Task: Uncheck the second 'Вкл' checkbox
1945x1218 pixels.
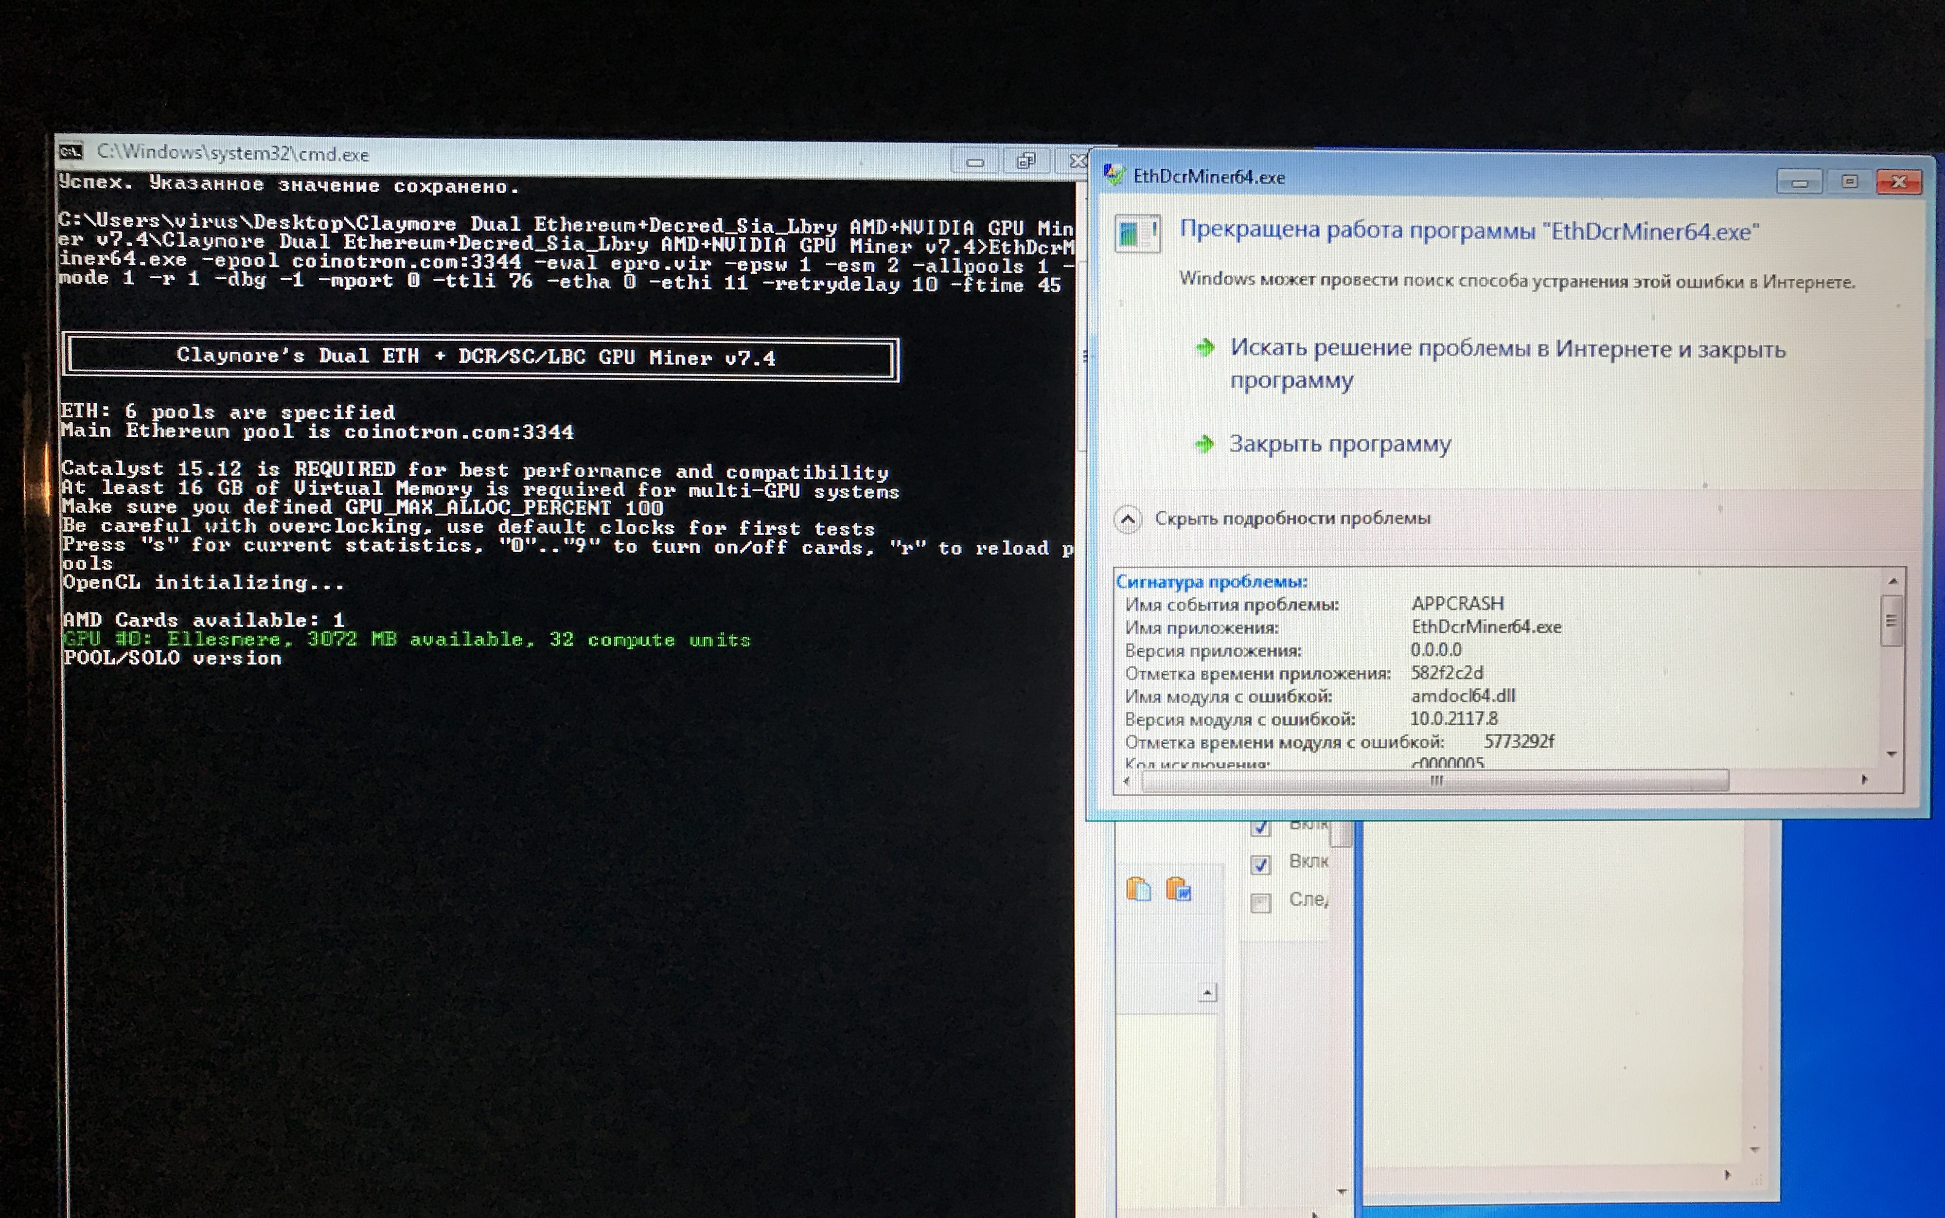Action: click(x=1261, y=864)
